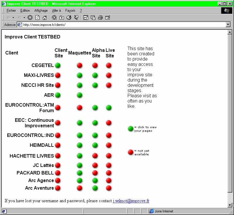Open Arc Agence Alpha Site green dot

click(95, 180)
